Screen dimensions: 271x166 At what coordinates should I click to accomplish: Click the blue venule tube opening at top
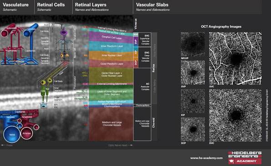pos(26,33)
